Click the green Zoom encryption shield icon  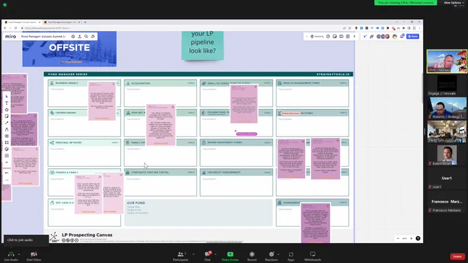(x=5, y=5)
